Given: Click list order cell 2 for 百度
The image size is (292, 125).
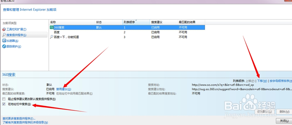Looking at the screenshot, I should click(125, 32).
